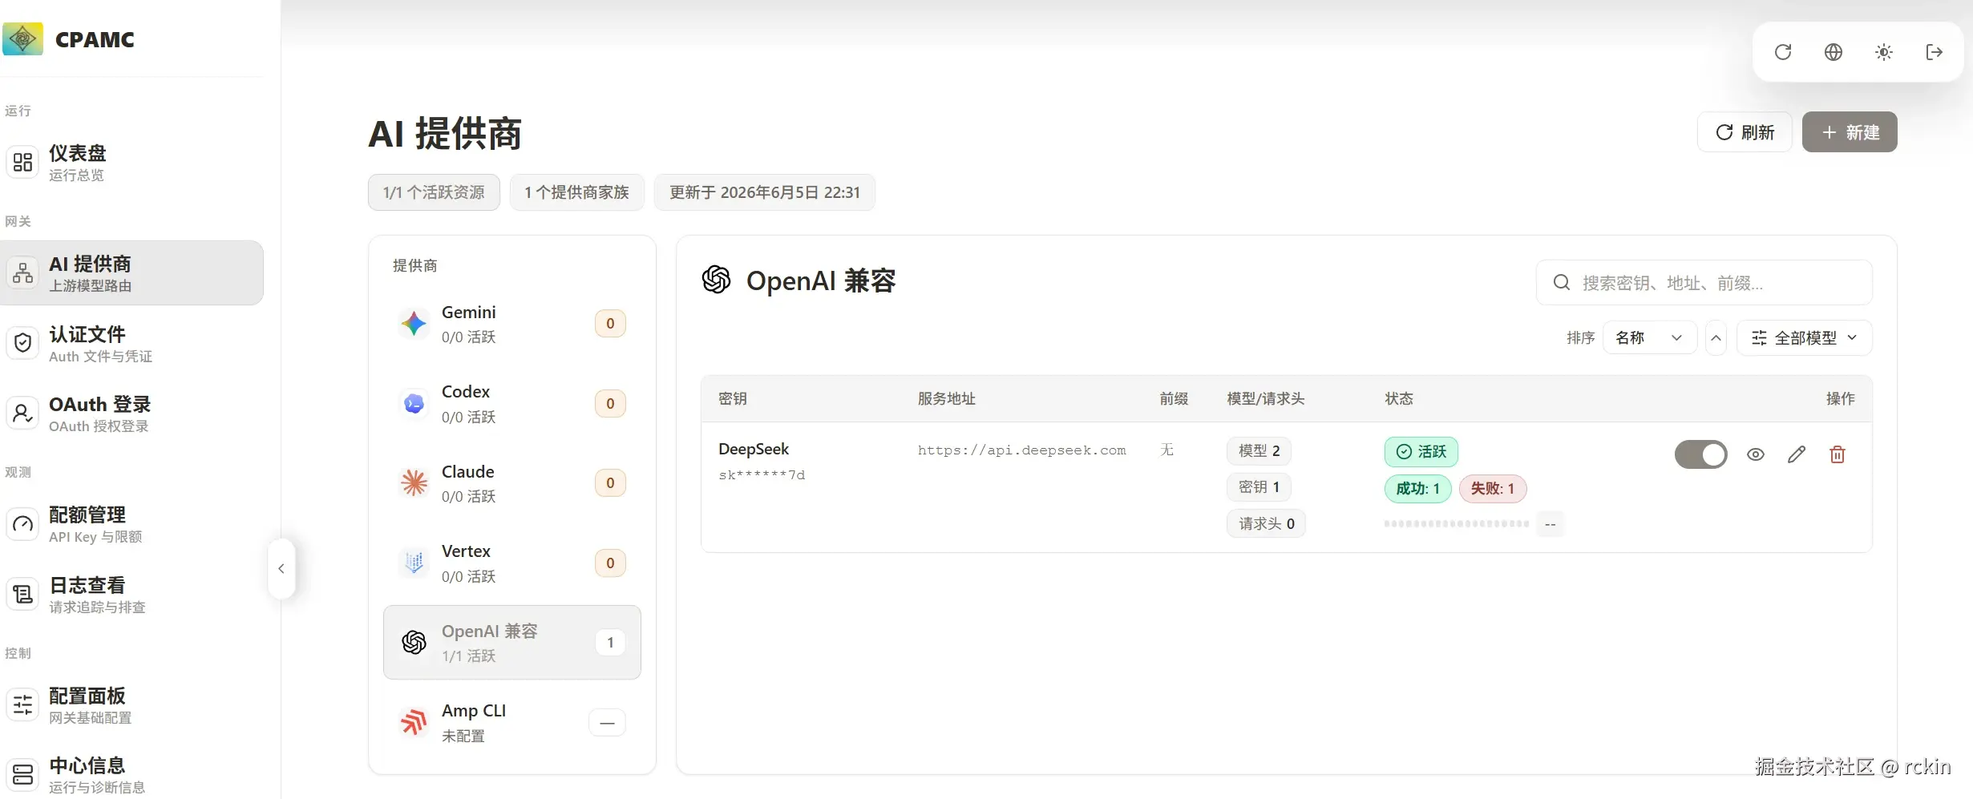The height and width of the screenshot is (799, 1973).
Task: Click the 刷新 button
Action: [x=1745, y=132]
